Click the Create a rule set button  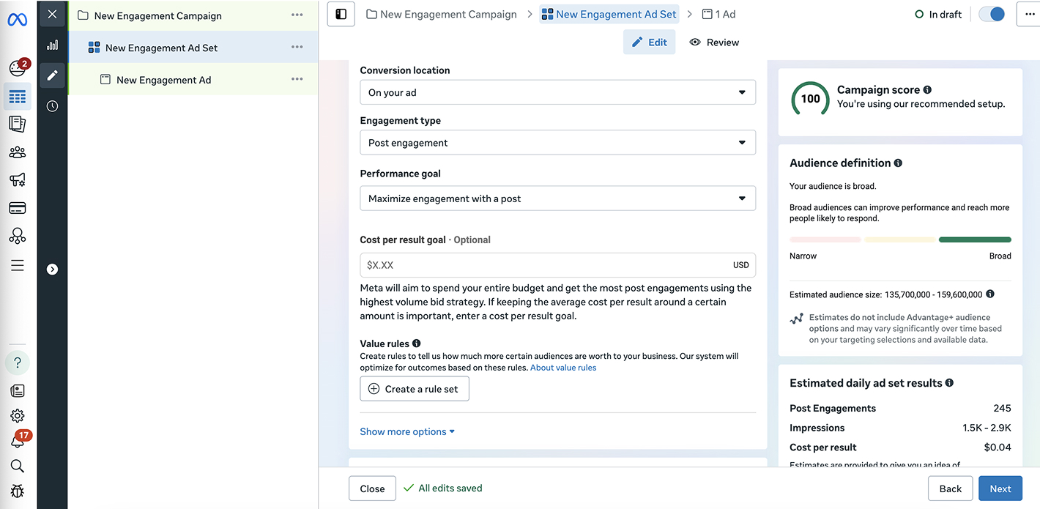pyautogui.click(x=415, y=389)
